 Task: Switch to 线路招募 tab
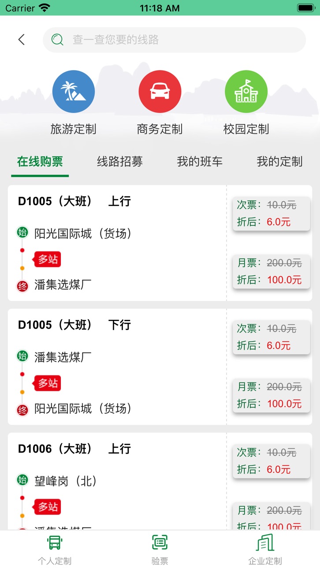click(120, 161)
